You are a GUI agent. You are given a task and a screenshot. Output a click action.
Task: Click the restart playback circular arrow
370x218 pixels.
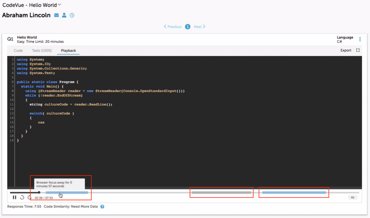22,198
